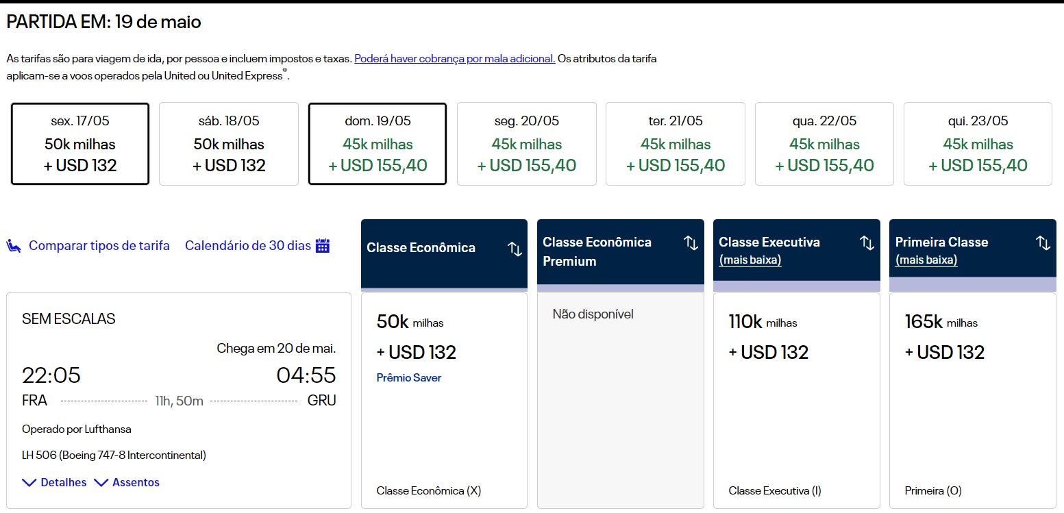Click the Prêmio Saver label
Screen dimensions: 1064x513
point(409,378)
